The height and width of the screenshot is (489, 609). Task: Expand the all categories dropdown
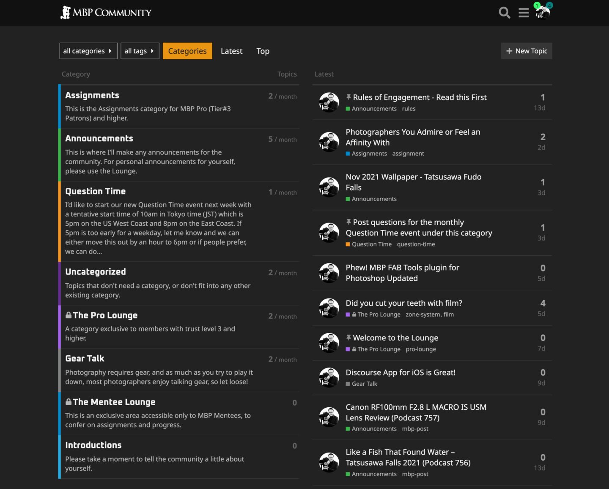88,51
